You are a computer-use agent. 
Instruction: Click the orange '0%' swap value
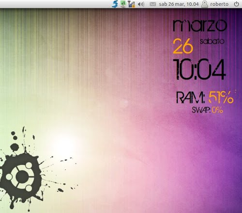pyautogui.click(x=217, y=110)
